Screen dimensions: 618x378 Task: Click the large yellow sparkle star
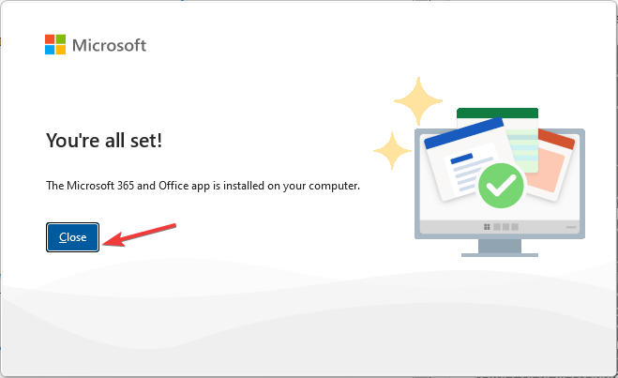(x=418, y=101)
